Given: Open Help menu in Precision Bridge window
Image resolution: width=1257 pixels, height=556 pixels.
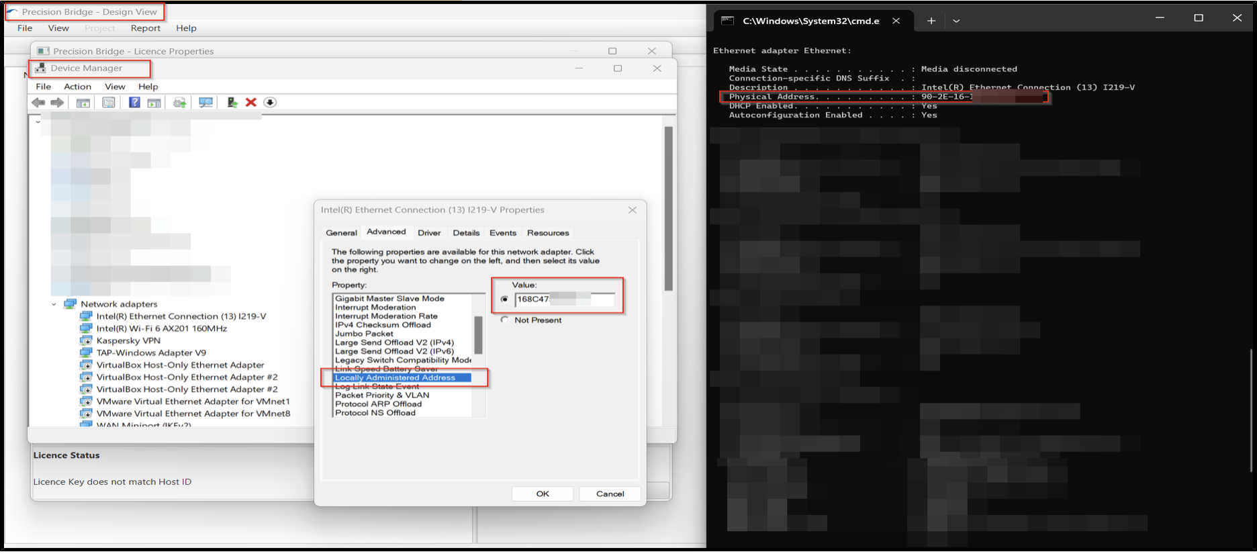Looking at the screenshot, I should 186,28.
